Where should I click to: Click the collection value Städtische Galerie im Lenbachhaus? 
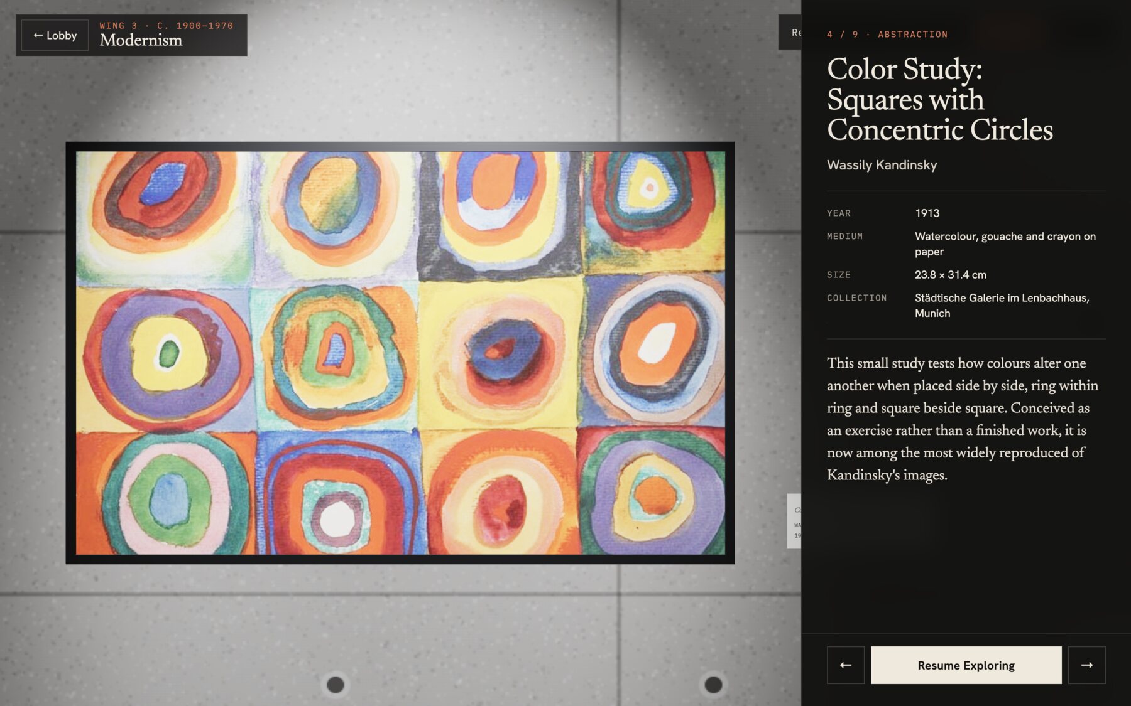[x=1002, y=306]
